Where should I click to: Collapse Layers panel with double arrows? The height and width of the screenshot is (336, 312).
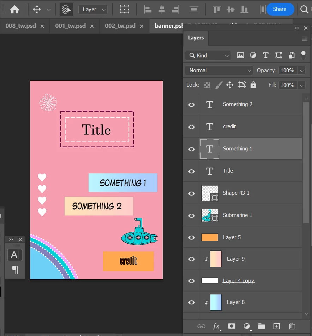point(297,28)
